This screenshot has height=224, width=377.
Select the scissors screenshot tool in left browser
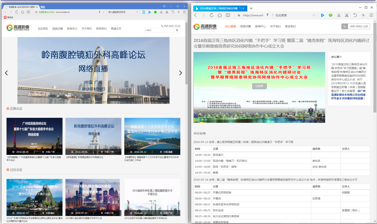(167, 12)
